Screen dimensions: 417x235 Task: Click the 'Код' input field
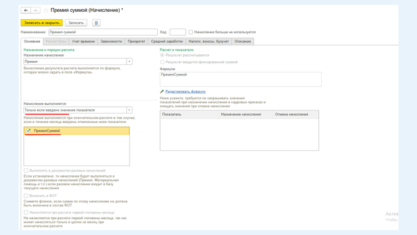pyautogui.click(x=178, y=32)
